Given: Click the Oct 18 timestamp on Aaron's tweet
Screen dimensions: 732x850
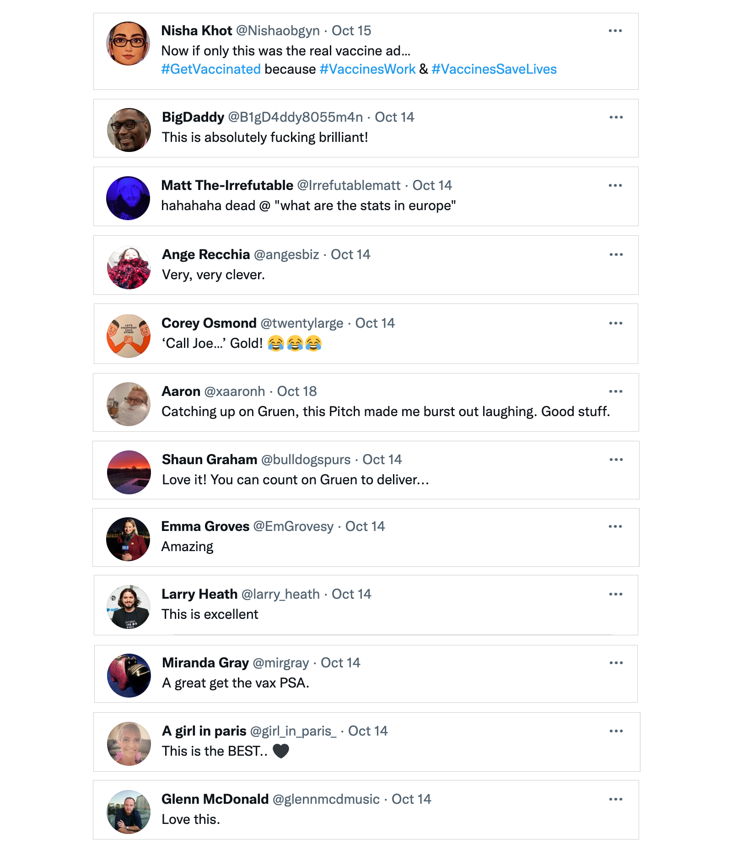Looking at the screenshot, I should click(x=297, y=391).
